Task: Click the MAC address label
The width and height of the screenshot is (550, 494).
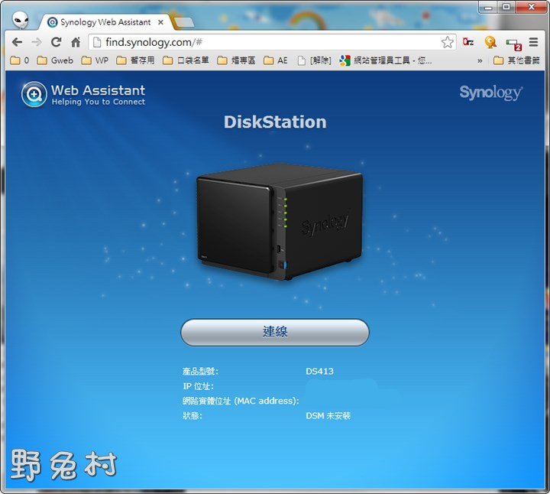Action: [241, 401]
